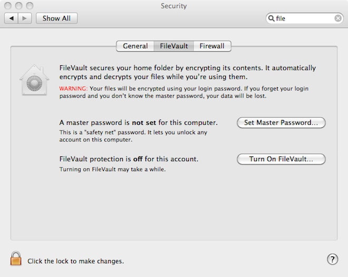This screenshot has width=348, height=277.
Task: Click the "Click the lock to make changes" text
Action: 76,261
